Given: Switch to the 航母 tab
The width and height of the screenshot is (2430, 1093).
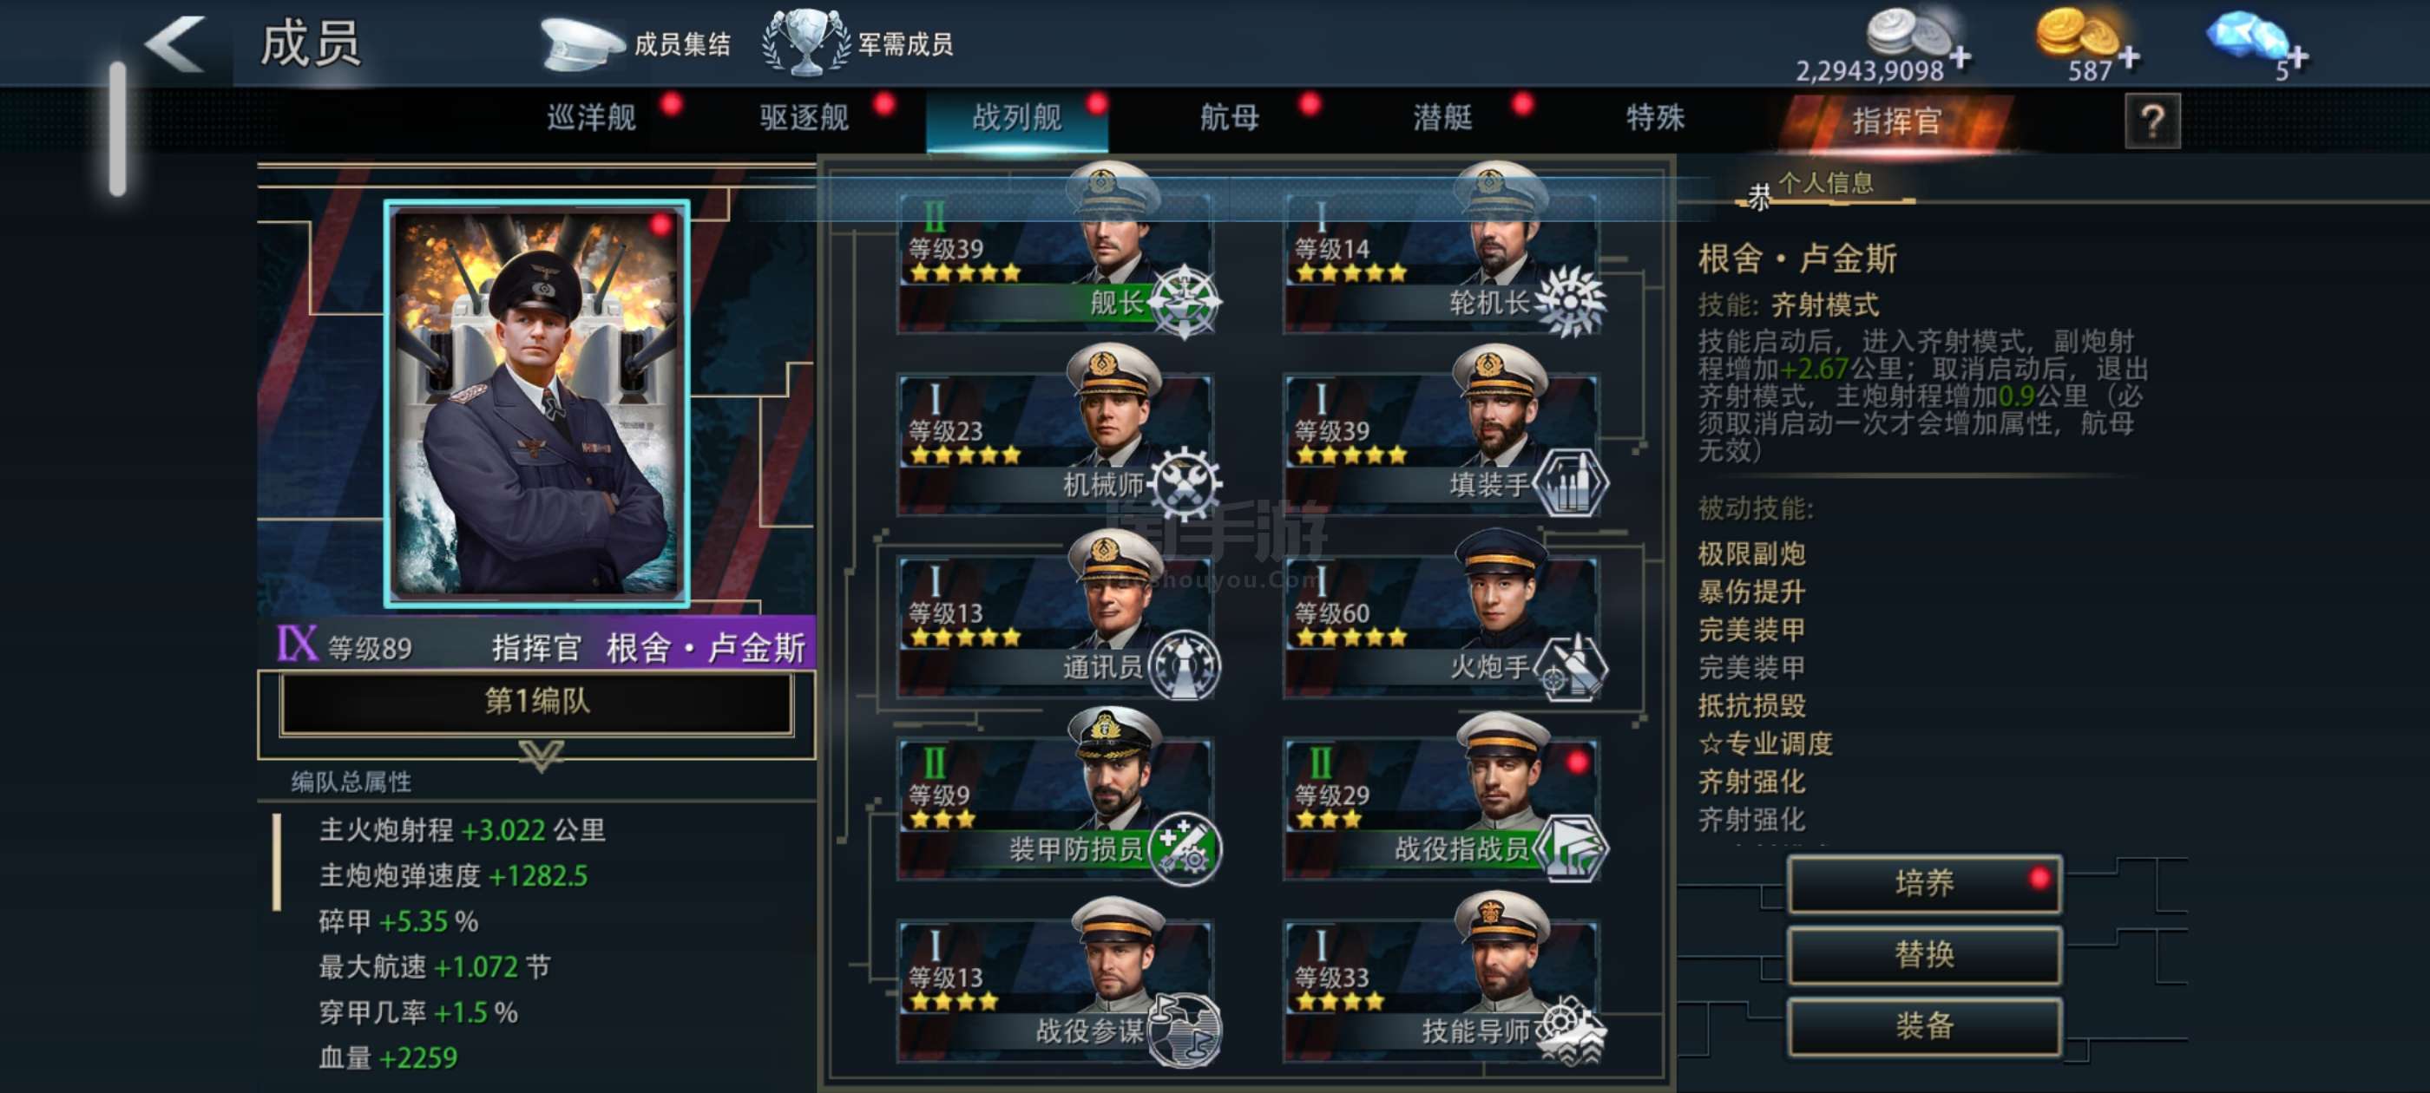Looking at the screenshot, I should click(x=1229, y=118).
